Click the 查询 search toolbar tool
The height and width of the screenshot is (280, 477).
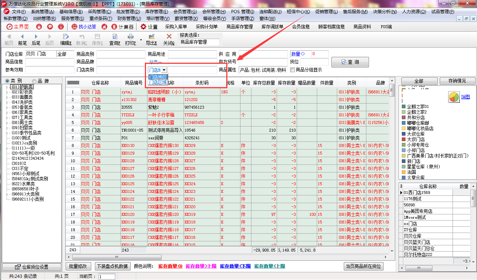tap(115, 39)
